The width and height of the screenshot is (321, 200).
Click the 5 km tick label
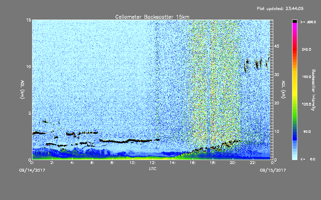tap(30, 113)
